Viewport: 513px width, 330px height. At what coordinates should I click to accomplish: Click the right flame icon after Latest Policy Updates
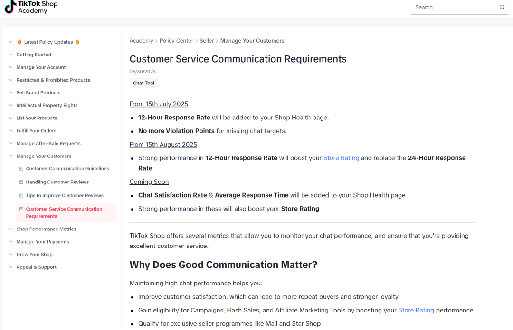click(x=77, y=42)
